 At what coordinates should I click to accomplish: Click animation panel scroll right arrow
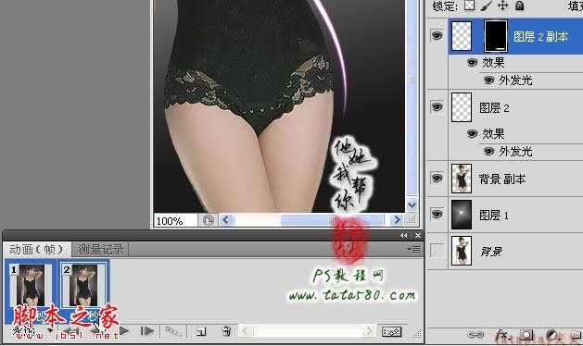369,331
